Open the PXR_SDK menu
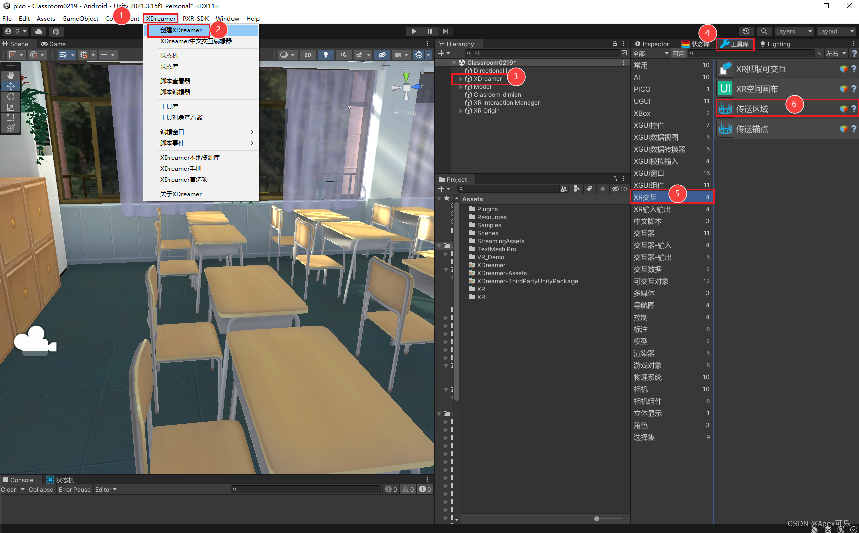This screenshot has width=859, height=533. 196,18
